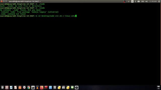Click the green cursor block at the prompt
Viewport: 161px width, 90px height.
coord(76,16)
